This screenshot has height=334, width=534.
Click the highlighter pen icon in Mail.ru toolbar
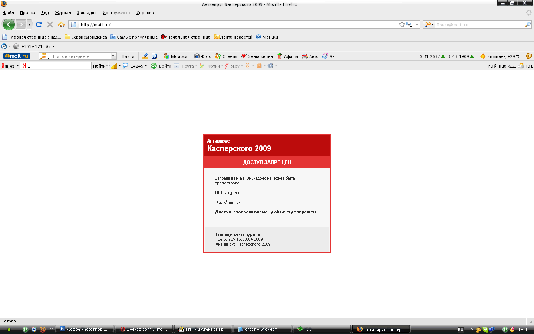coord(145,56)
